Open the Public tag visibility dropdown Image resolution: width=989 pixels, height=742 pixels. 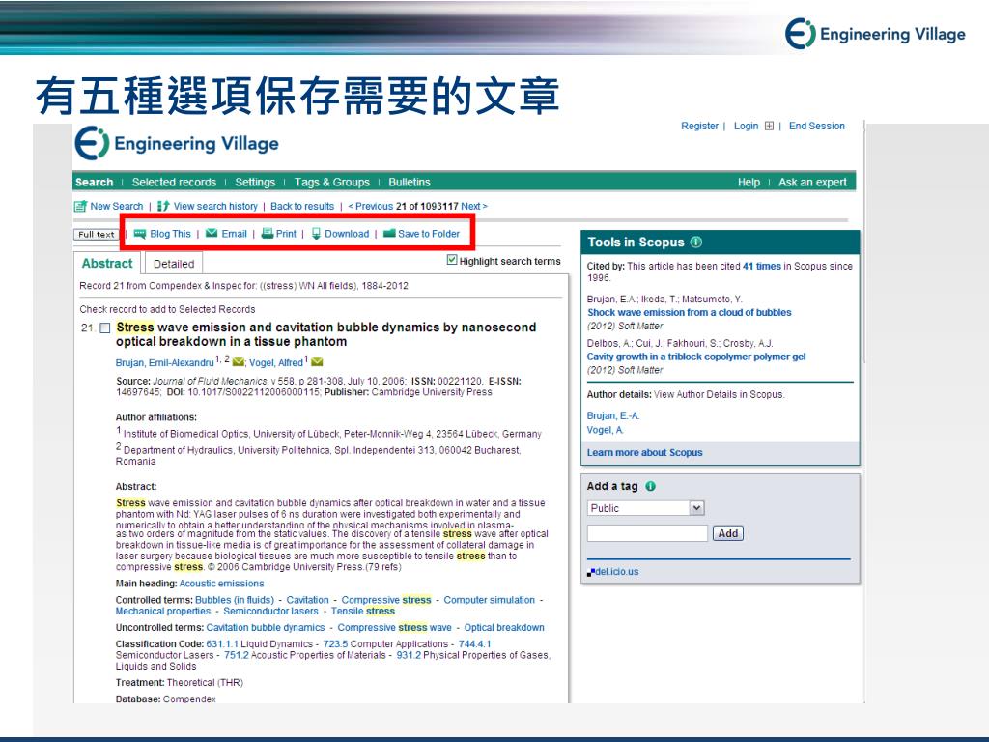[x=646, y=508]
